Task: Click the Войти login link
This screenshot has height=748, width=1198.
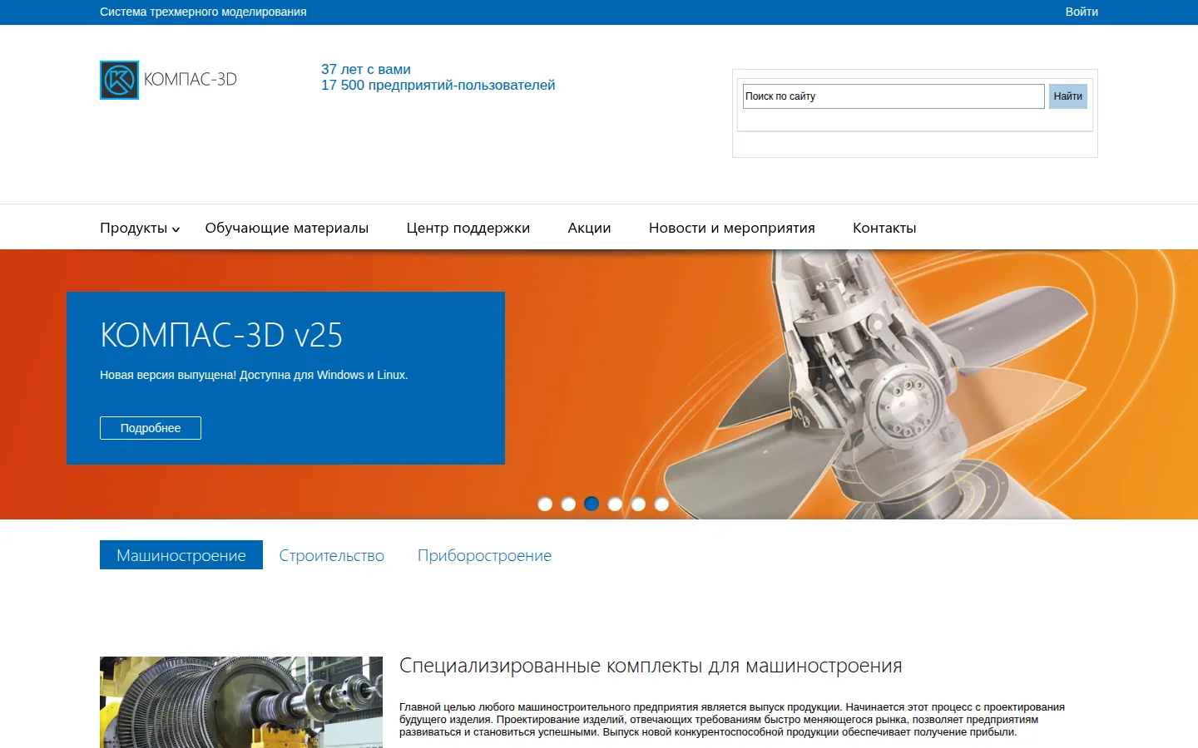Action: point(1082,12)
